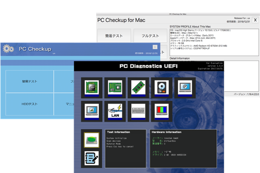
Task: Select the CPU test icon in PC Diagnostics UEFI
Action: coord(92,88)
